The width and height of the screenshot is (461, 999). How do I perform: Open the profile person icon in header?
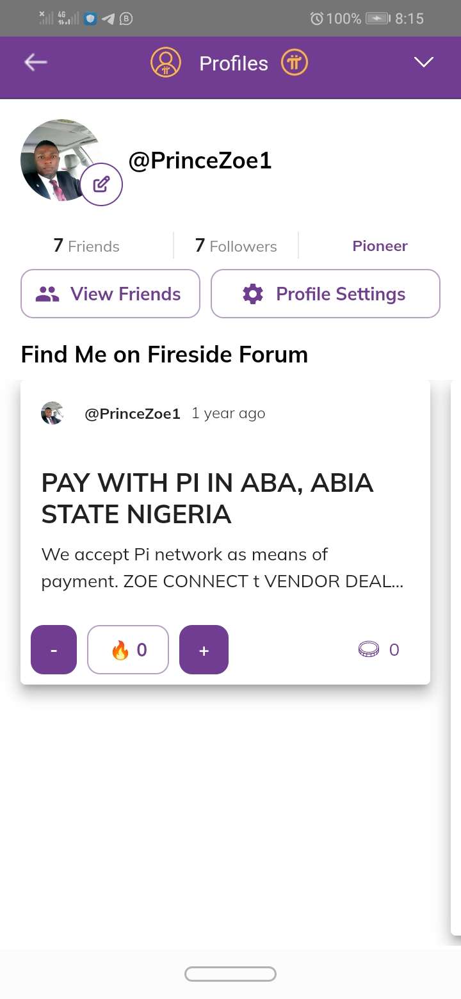click(x=166, y=63)
